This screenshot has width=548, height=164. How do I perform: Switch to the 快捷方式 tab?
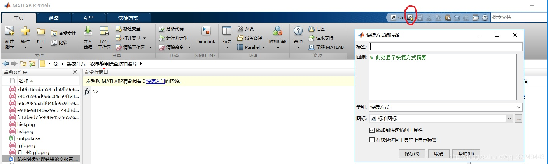[x=128, y=18]
